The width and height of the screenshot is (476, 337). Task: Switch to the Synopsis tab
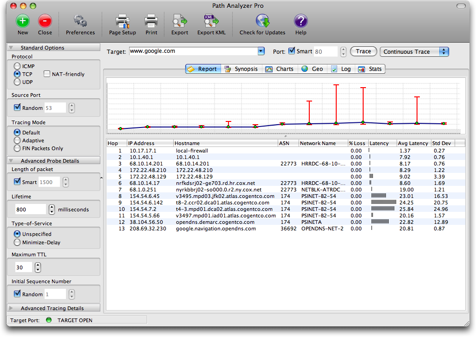pyautogui.click(x=241, y=69)
